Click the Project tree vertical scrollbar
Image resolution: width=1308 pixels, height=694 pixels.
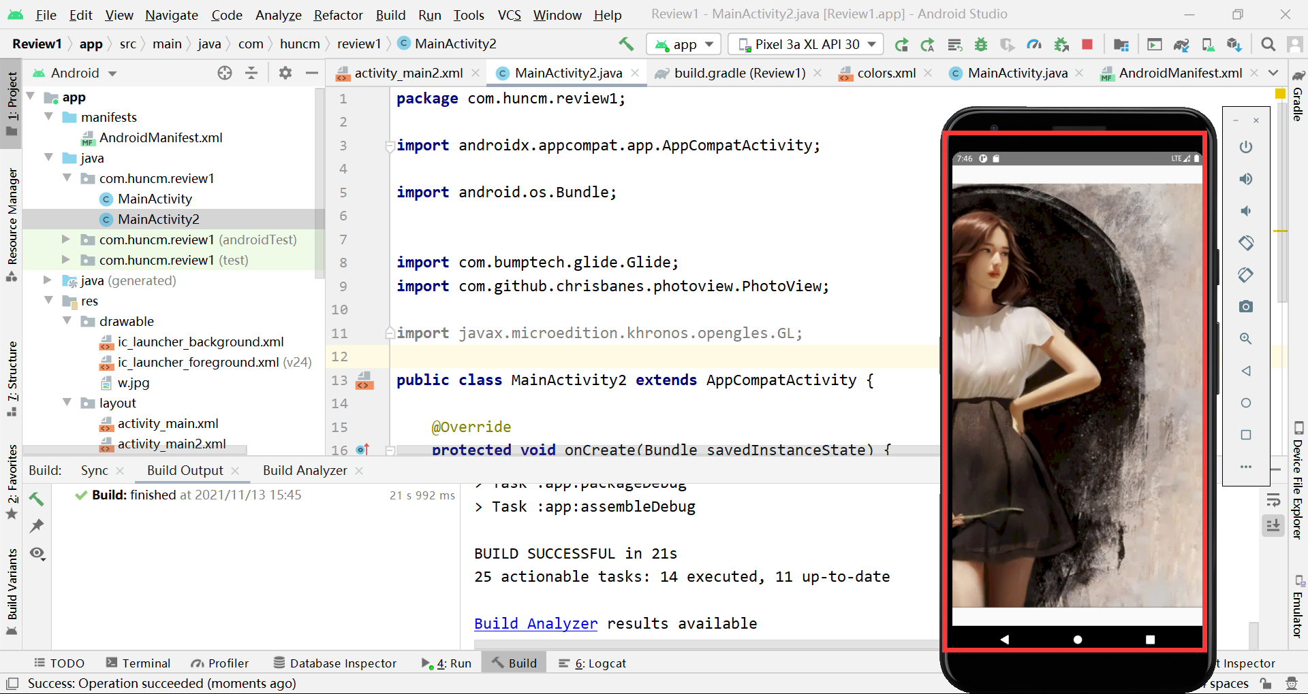tap(320, 184)
